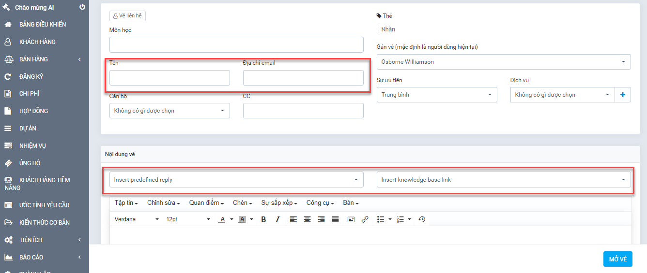Click the Vé liên hệ button

pos(127,15)
